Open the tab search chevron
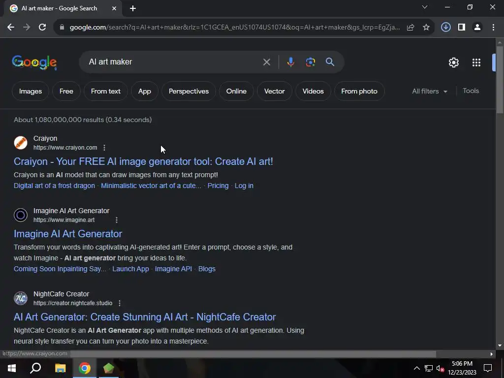 pyautogui.click(x=425, y=7)
